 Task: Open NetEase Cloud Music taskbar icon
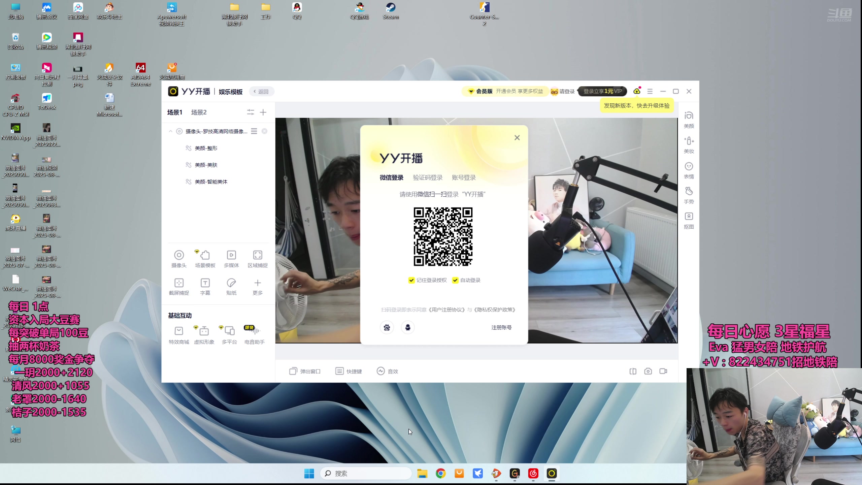pyautogui.click(x=533, y=474)
